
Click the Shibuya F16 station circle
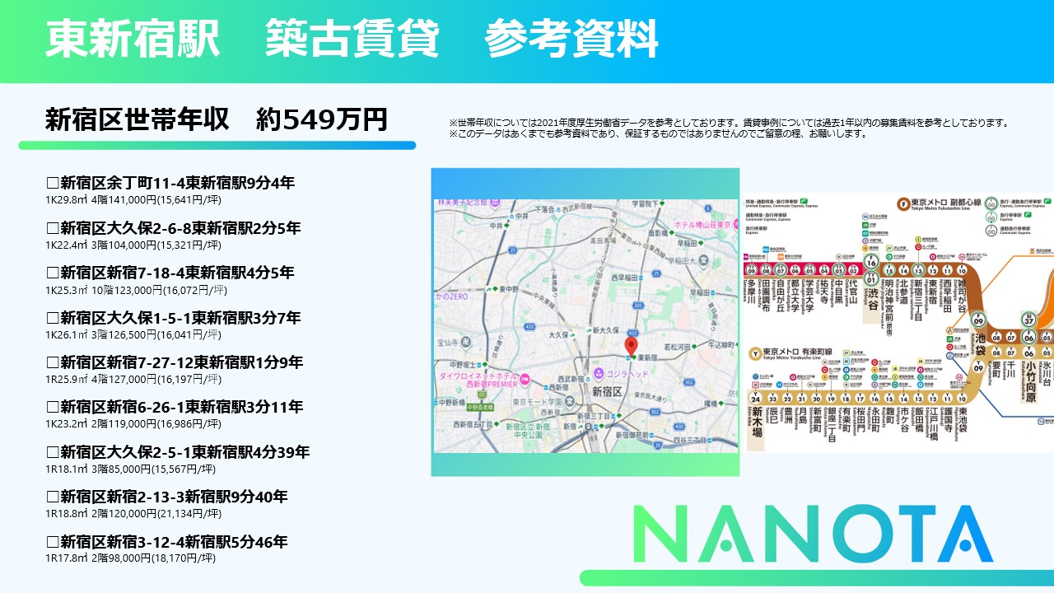point(871,262)
